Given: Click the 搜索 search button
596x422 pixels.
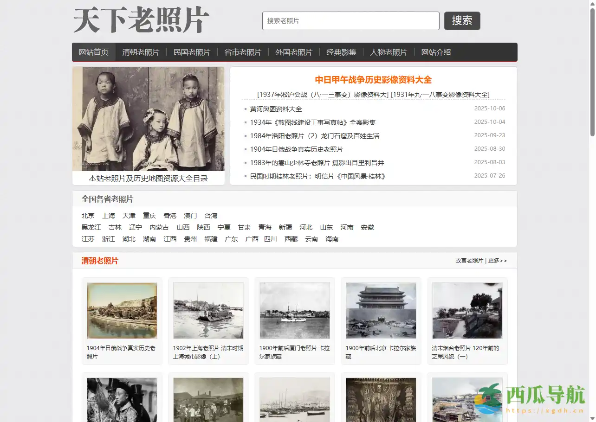Looking at the screenshot, I should pyautogui.click(x=461, y=20).
